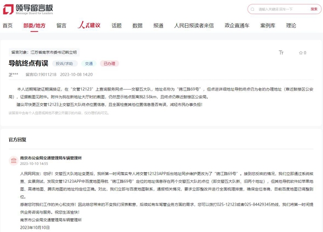Click the 留言对象 recipient label

pyautogui.click(x=44, y=52)
